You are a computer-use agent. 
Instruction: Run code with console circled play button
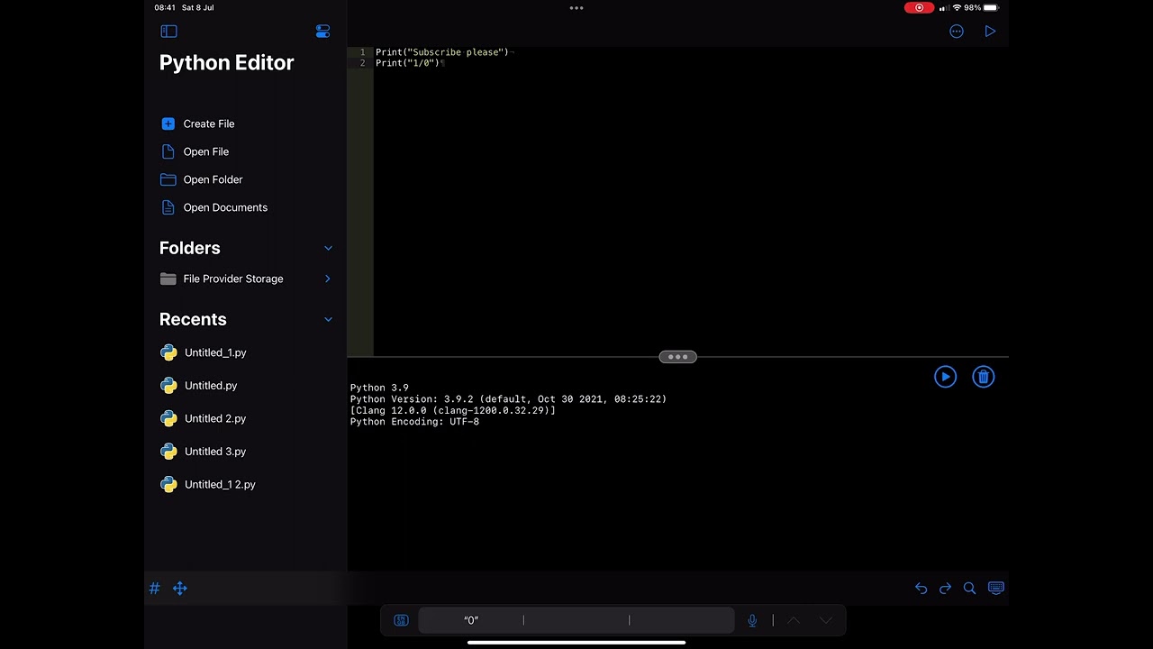pos(945,377)
